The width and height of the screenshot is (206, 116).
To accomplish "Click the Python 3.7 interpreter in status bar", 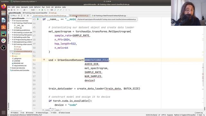I will (185, 115).
